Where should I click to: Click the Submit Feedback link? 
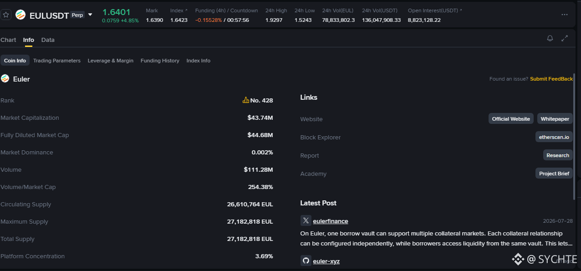coord(551,79)
